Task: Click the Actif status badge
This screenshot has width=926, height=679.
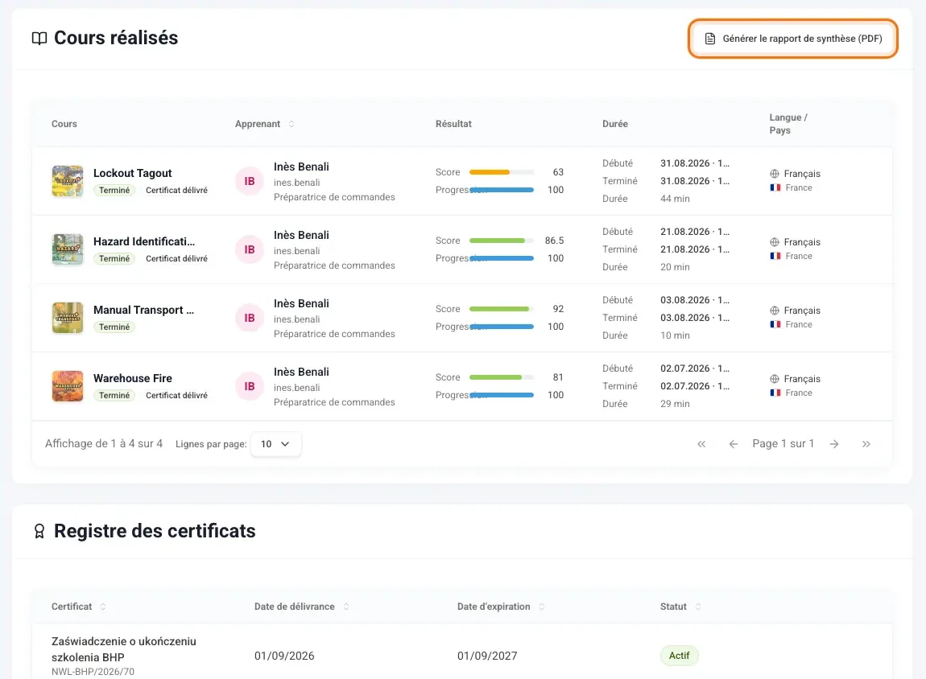Action: tap(679, 656)
